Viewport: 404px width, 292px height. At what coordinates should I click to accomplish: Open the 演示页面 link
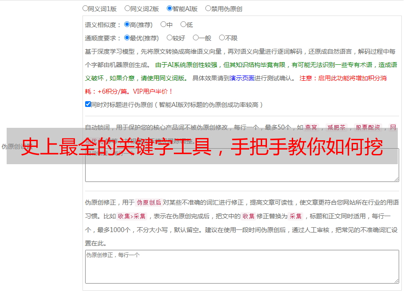pyautogui.click(x=242, y=78)
